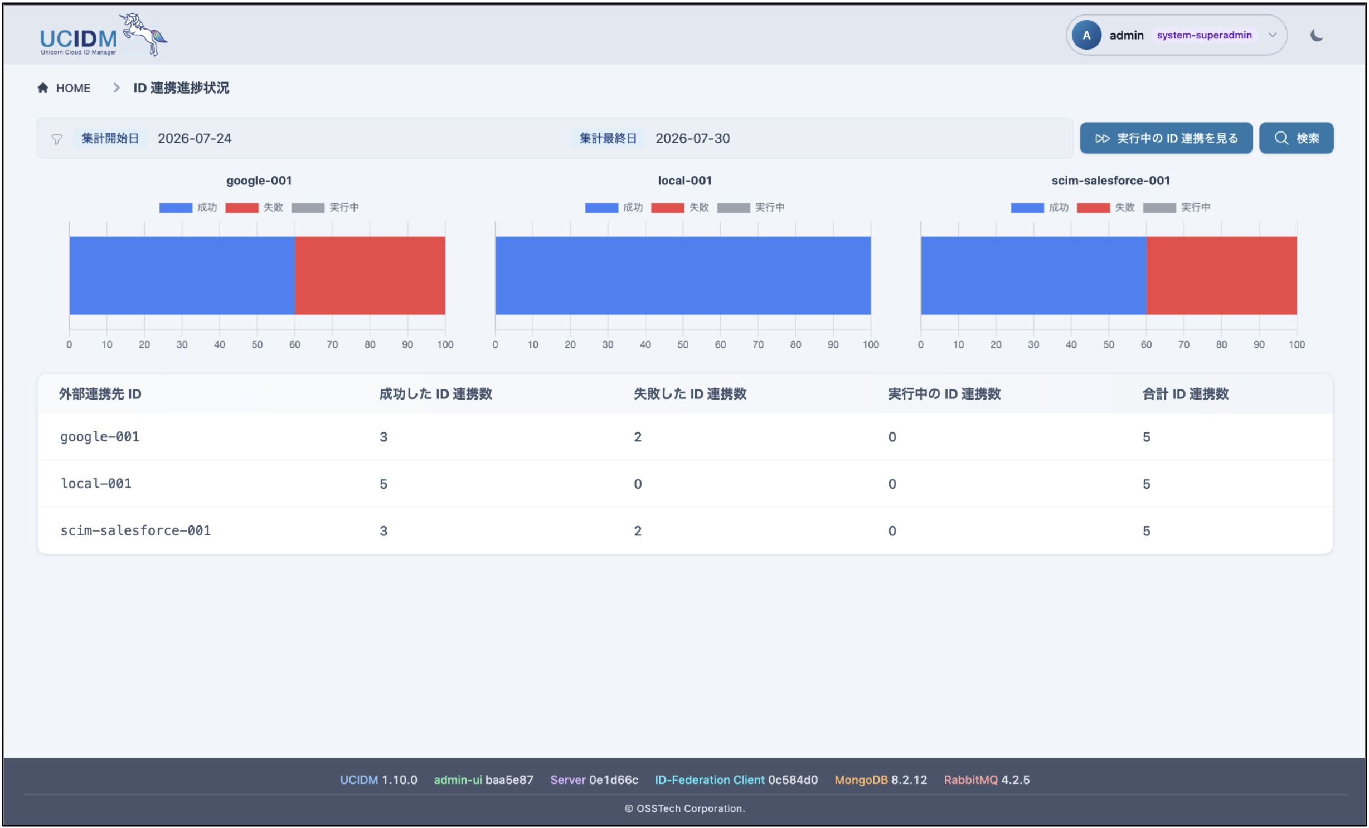1369x828 pixels.
Task: Click the admin avatar circle
Action: [1086, 35]
